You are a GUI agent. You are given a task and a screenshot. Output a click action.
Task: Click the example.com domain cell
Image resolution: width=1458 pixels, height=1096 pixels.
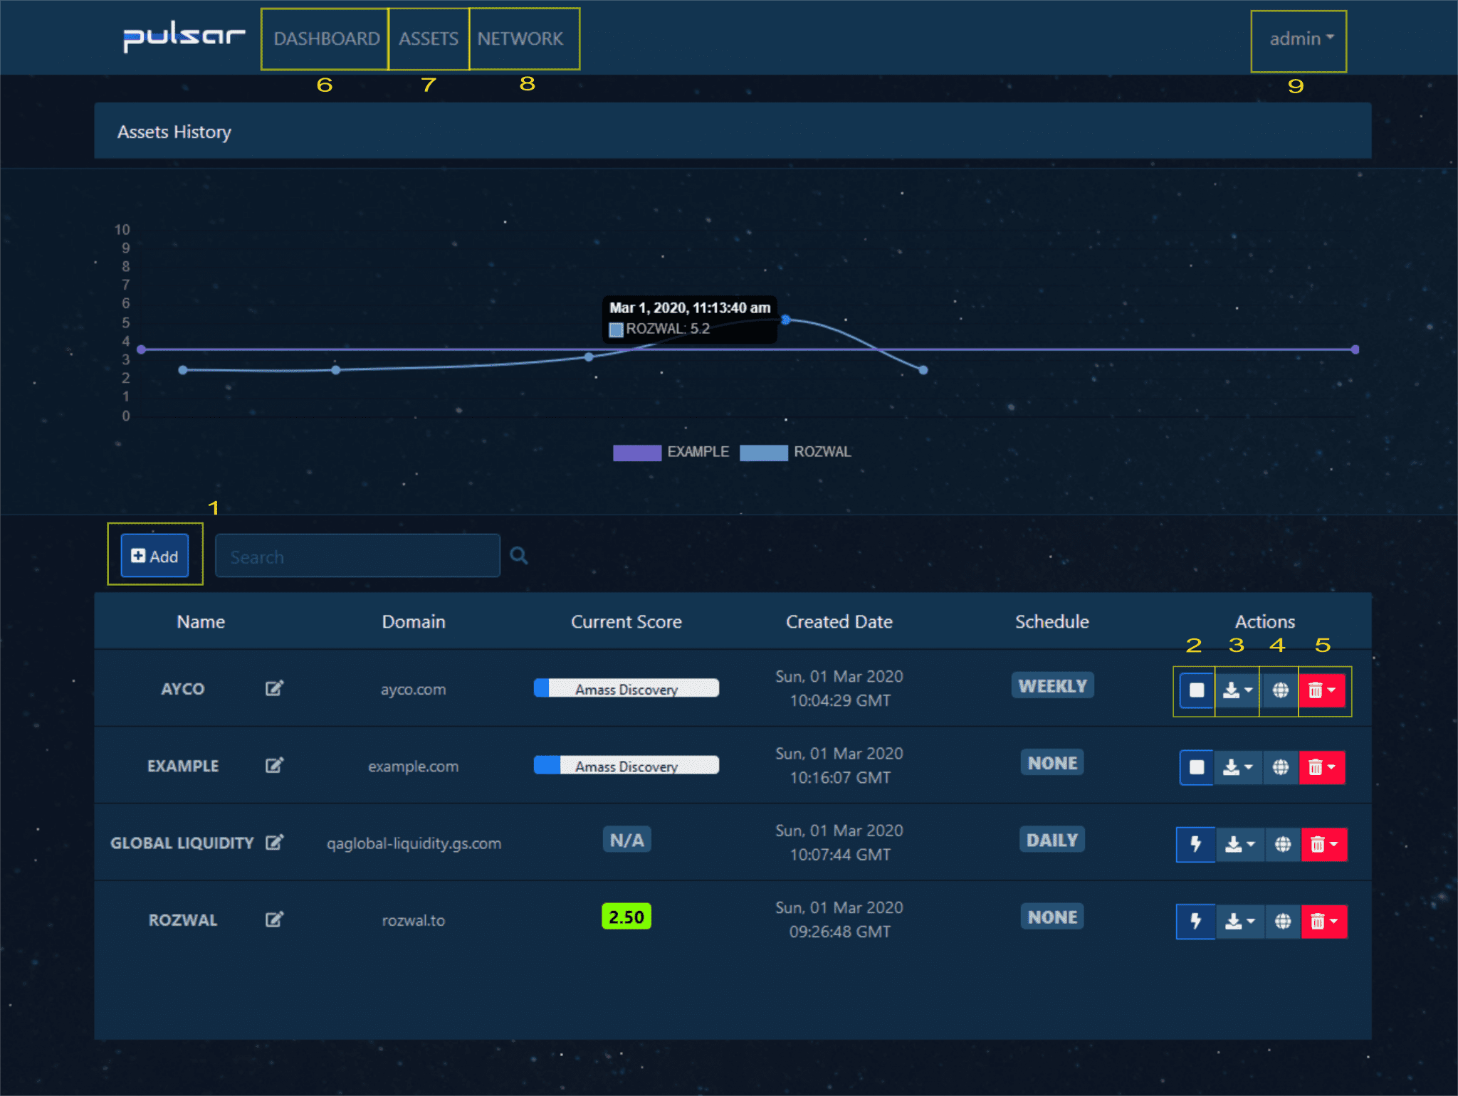pos(414,766)
